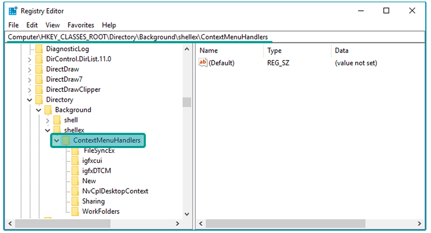Screen dimensions: 431x233
Task: Open the File menu
Action: pyautogui.click(x=13, y=25)
